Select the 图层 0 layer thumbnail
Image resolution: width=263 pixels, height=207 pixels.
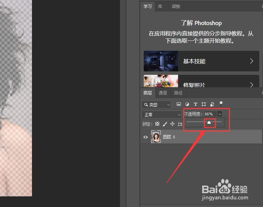pyautogui.click(x=156, y=137)
